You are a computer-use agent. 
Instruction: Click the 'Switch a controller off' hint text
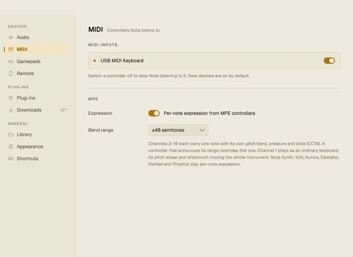pos(169,76)
